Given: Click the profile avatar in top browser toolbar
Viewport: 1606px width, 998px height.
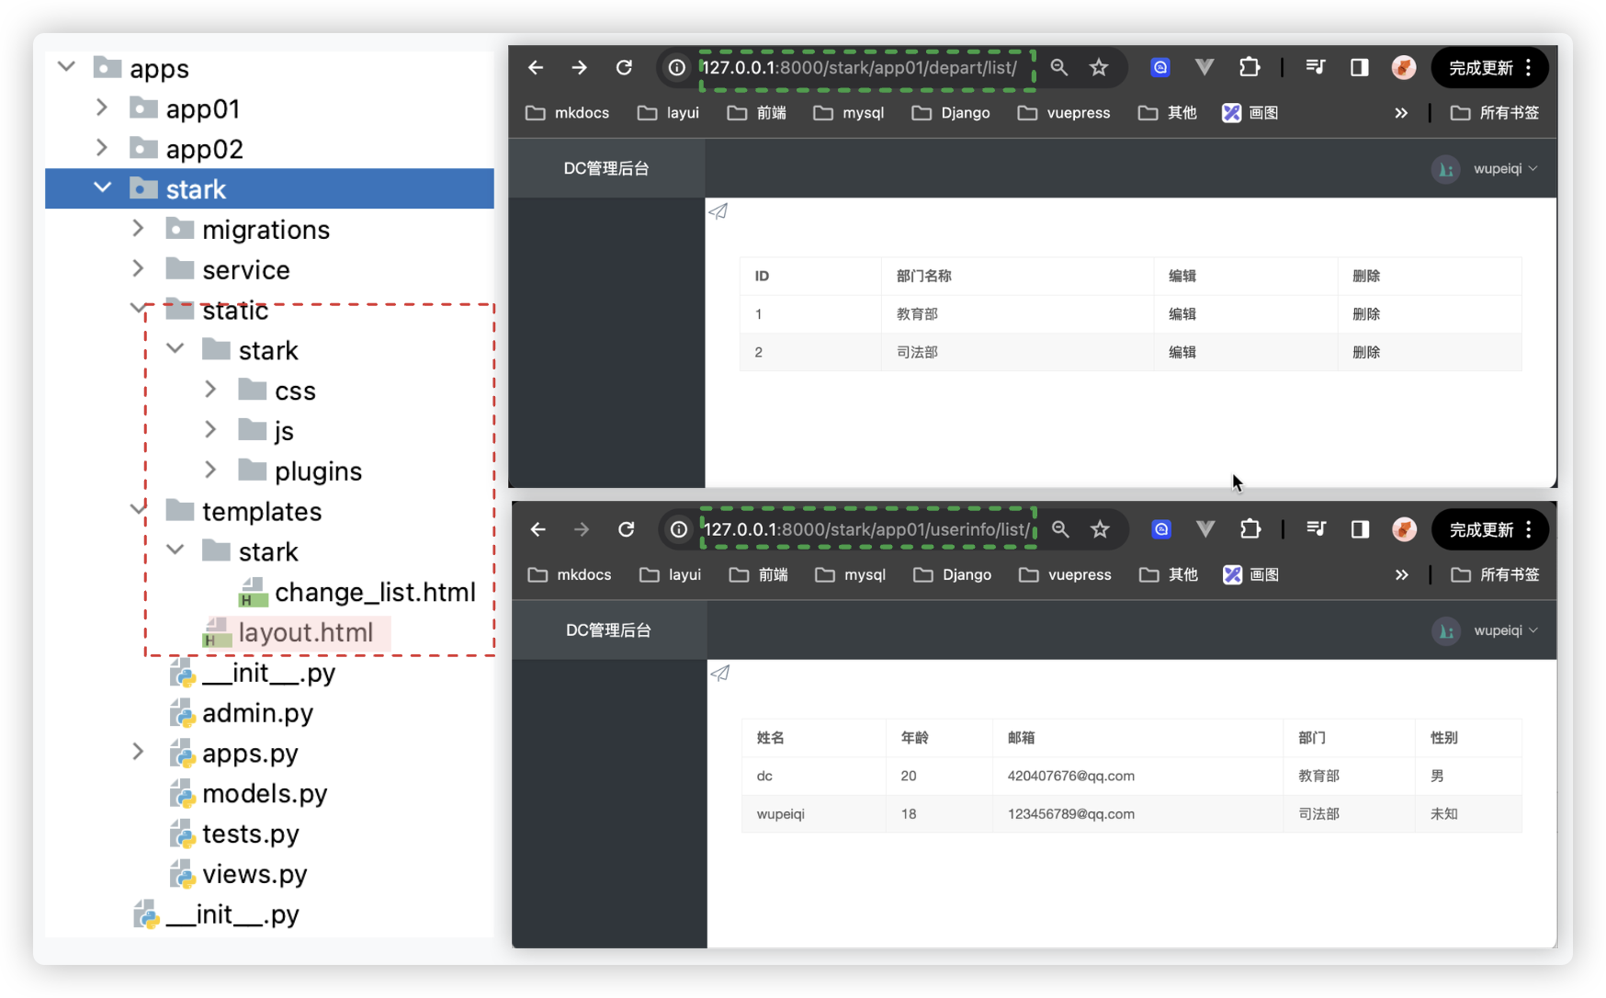Looking at the screenshot, I should tap(1403, 67).
